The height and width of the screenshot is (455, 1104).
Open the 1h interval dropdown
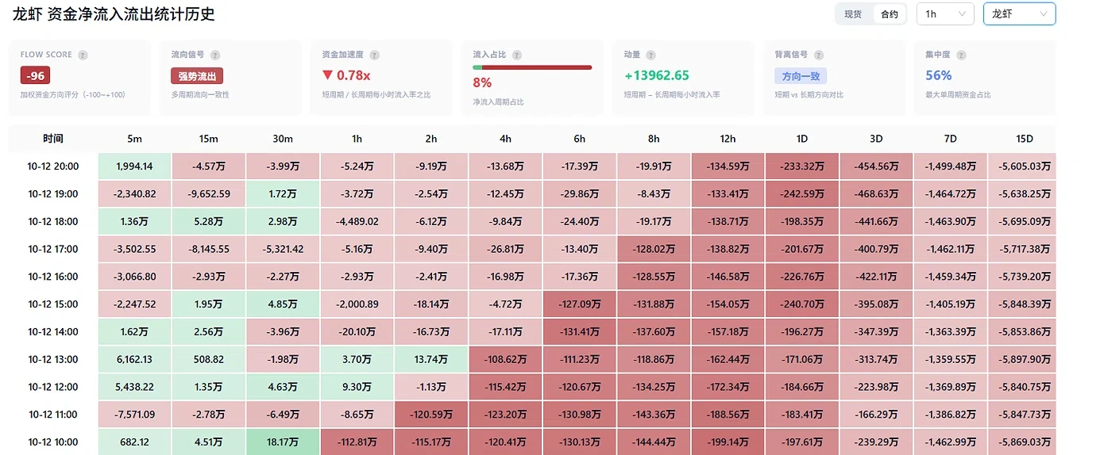tap(945, 13)
